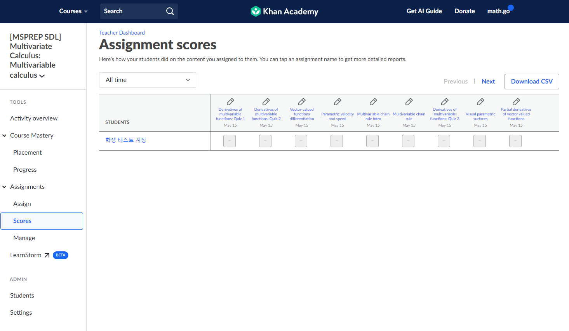Click the Donate link

tap(465, 11)
